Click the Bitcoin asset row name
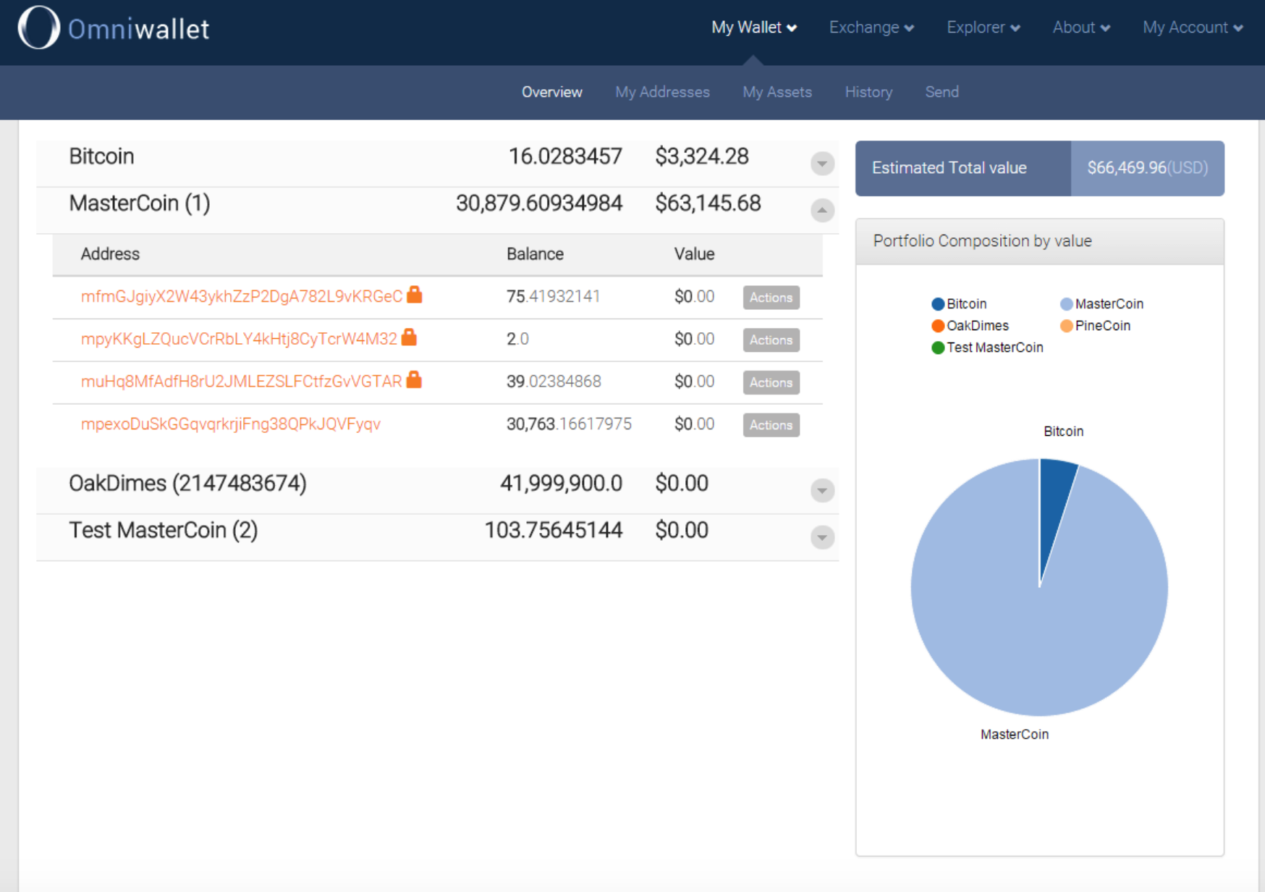Screen dimensions: 1265x892 (101, 156)
